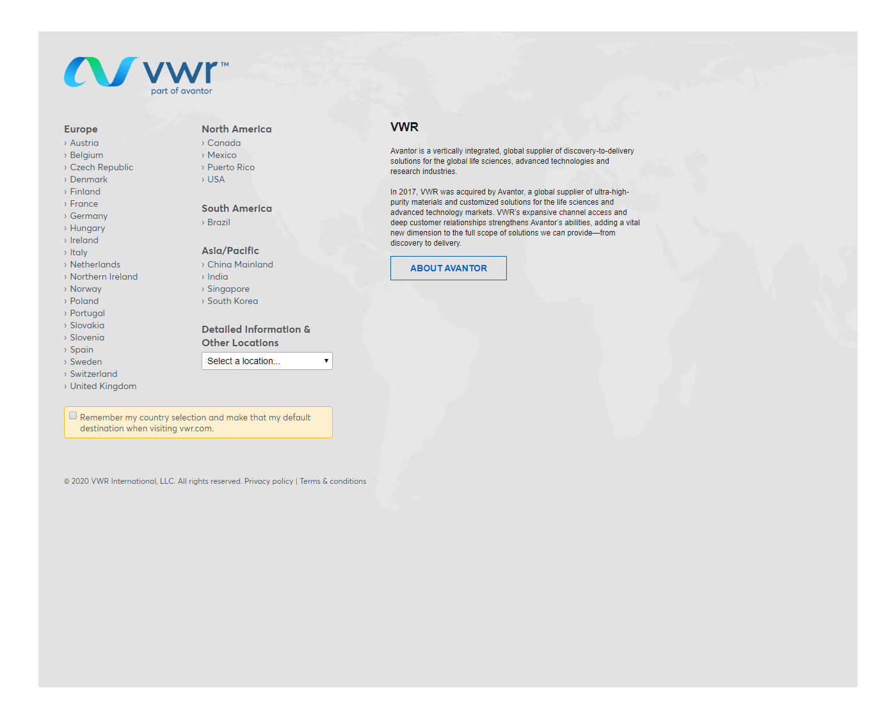Enable the remember my country selection checkbox
This screenshot has width=896, height=718.
pos(73,416)
